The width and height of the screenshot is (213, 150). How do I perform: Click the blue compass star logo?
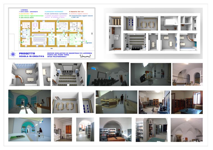(13, 54)
